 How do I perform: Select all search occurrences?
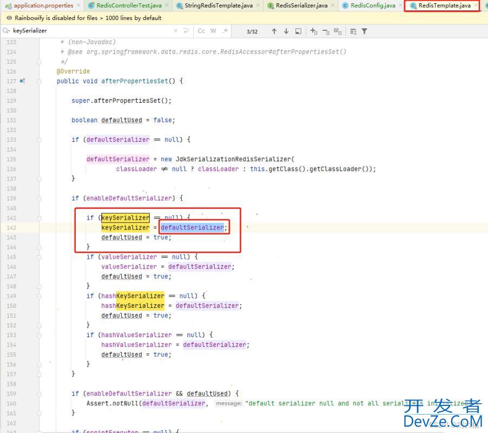click(x=338, y=31)
